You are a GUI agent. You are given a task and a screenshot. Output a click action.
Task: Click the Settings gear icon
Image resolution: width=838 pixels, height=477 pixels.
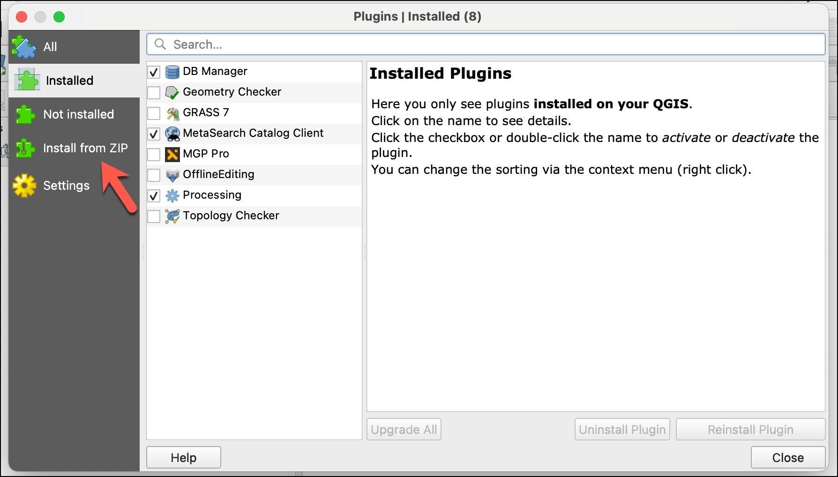coord(25,186)
